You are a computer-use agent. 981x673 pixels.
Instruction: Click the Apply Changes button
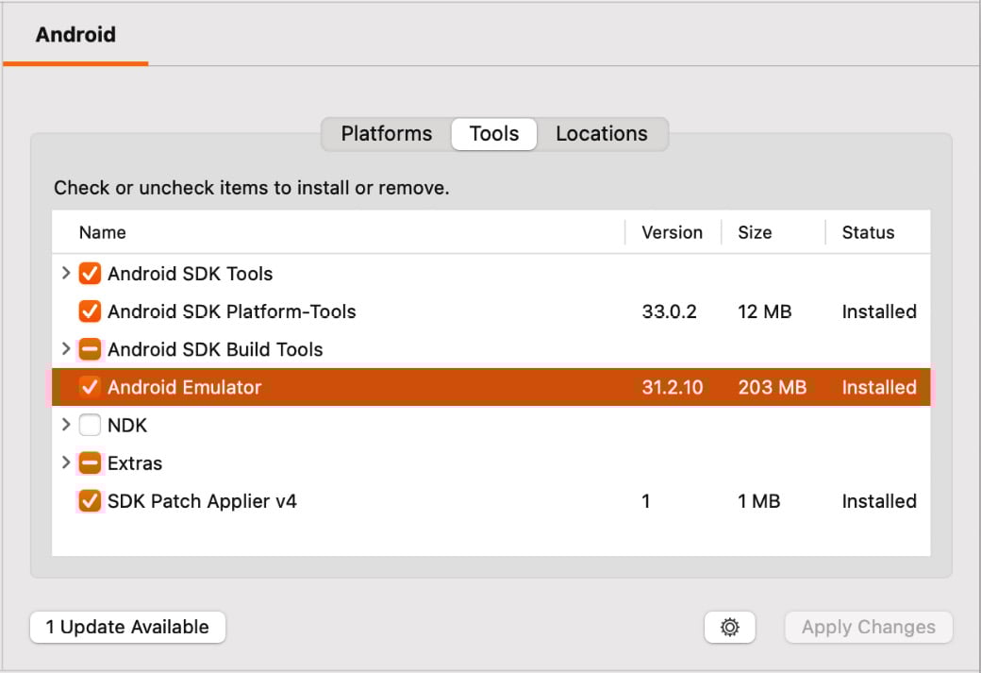click(x=869, y=627)
